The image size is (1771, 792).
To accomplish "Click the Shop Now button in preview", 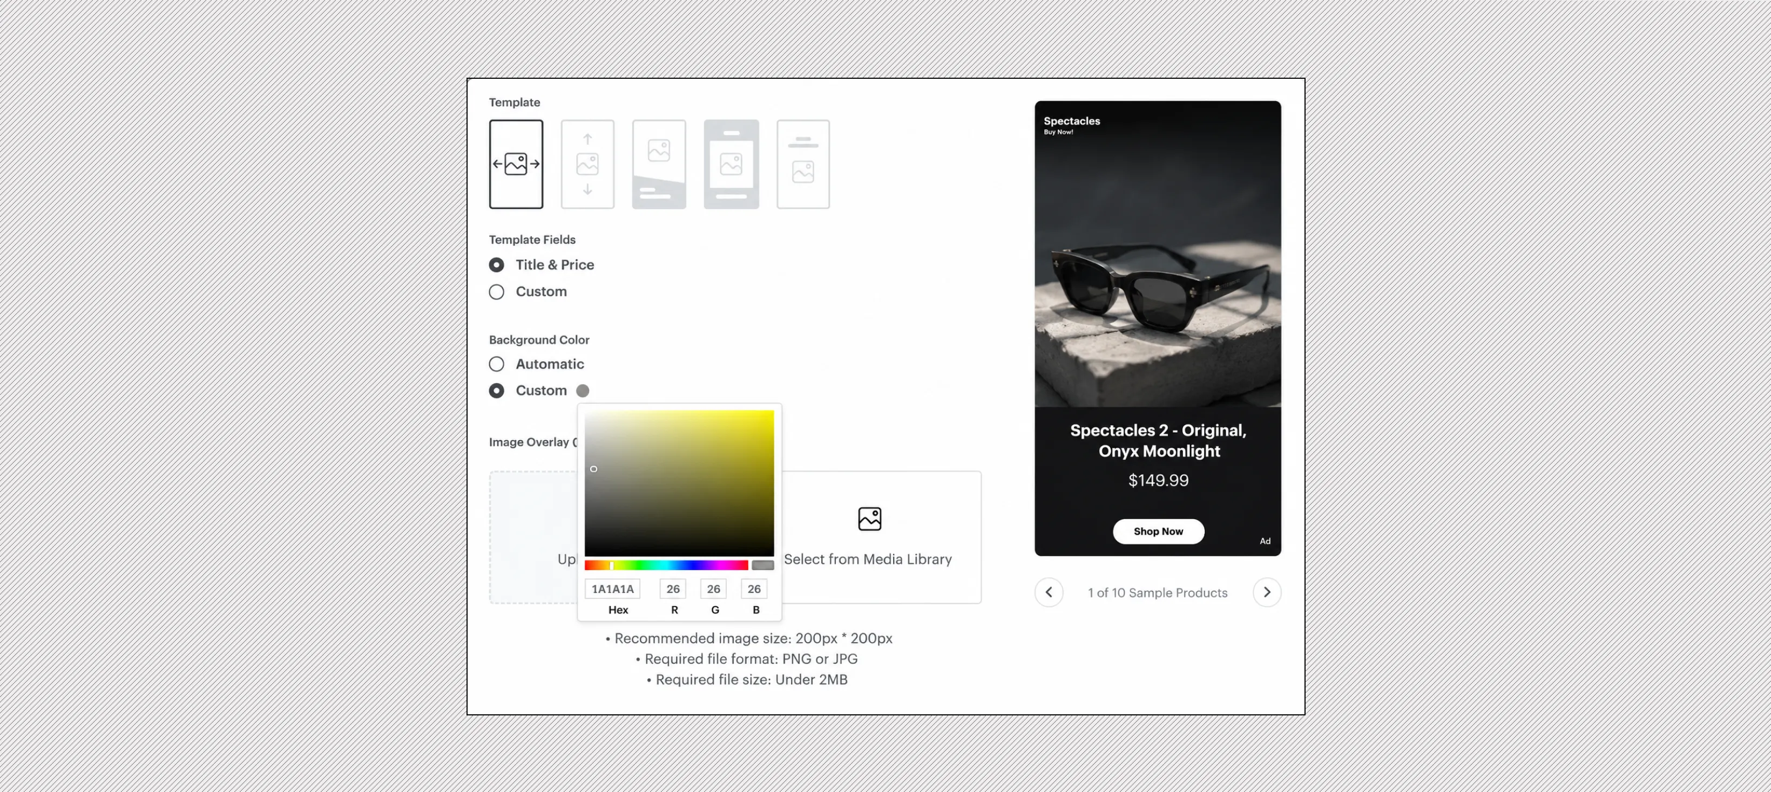I will point(1158,531).
